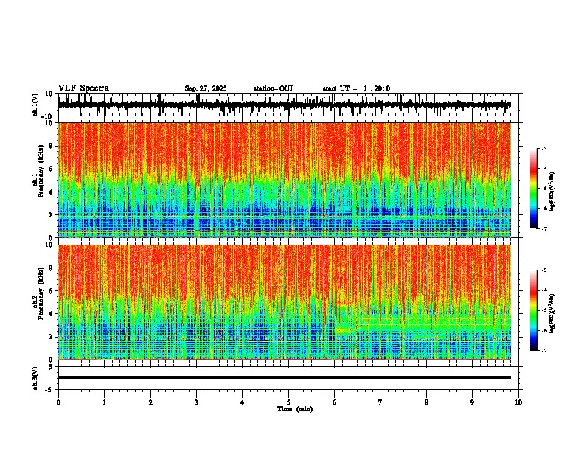Click time axis tick label "3"
Image resolution: width=584 pixels, height=451 pixels.
tap(196, 402)
